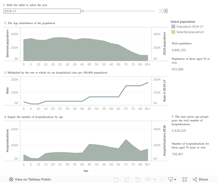Click the Selected population legend label
The image size is (217, 183).
(x=190, y=32)
